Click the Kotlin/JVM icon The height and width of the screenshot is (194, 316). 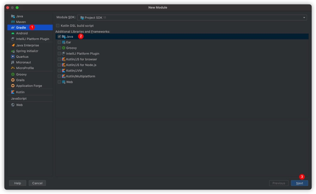click(x=64, y=71)
